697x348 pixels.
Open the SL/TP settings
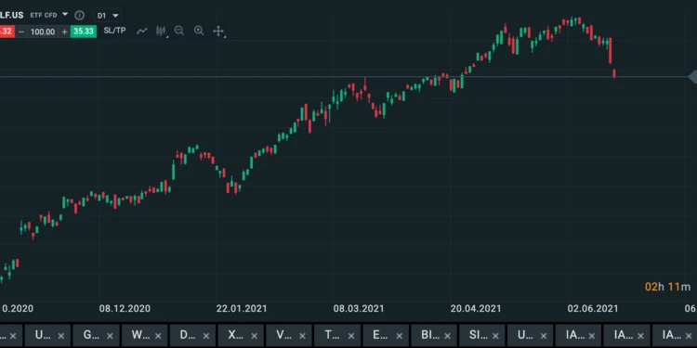pos(114,31)
